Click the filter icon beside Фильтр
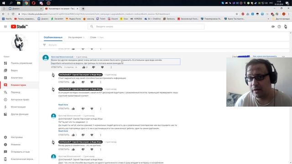Image resolution: width=292 pixels, height=164 pixels. pos(44,45)
